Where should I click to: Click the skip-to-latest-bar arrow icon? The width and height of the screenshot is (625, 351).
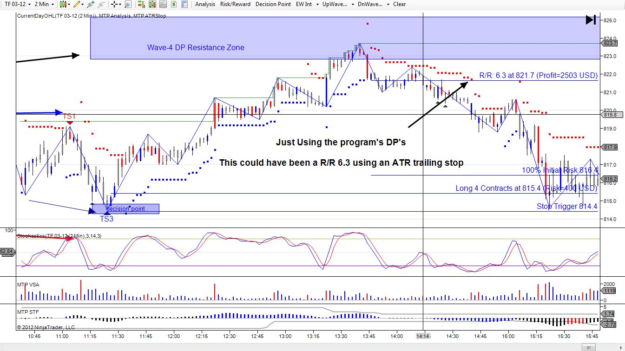(x=591, y=19)
